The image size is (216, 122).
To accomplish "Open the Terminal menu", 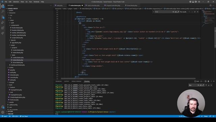I will 36,2.
